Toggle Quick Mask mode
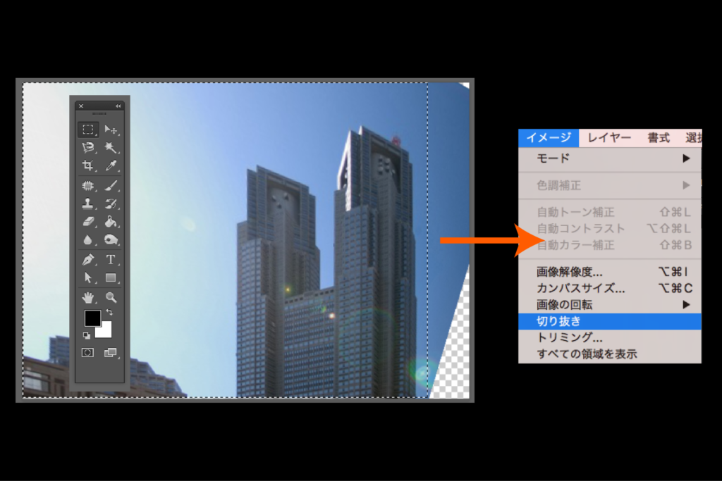The width and height of the screenshot is (722, 481). coord(88,353)
